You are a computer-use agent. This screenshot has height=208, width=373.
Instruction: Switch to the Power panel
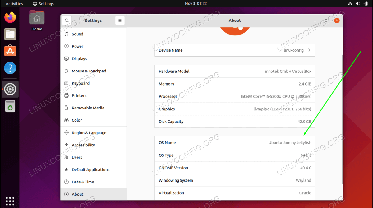94,46
